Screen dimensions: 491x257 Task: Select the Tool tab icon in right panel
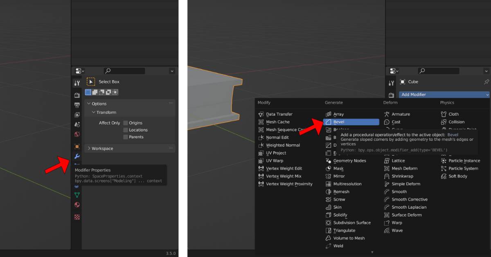pos(392,82)
